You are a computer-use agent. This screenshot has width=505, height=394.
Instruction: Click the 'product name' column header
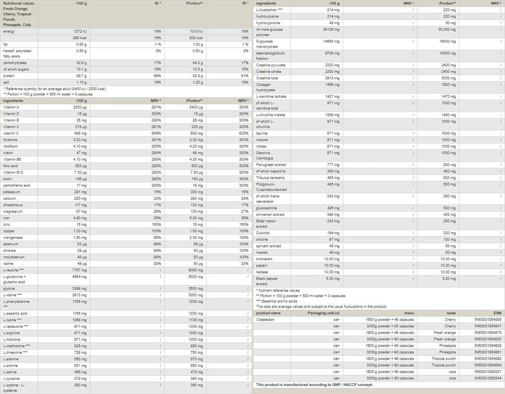[268, 313]
